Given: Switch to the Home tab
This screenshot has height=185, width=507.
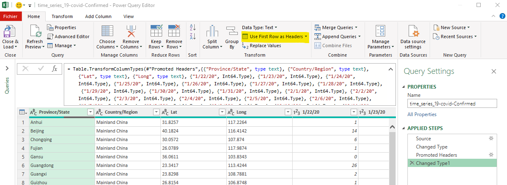Looking at the screenshot, I should point(34,16).
